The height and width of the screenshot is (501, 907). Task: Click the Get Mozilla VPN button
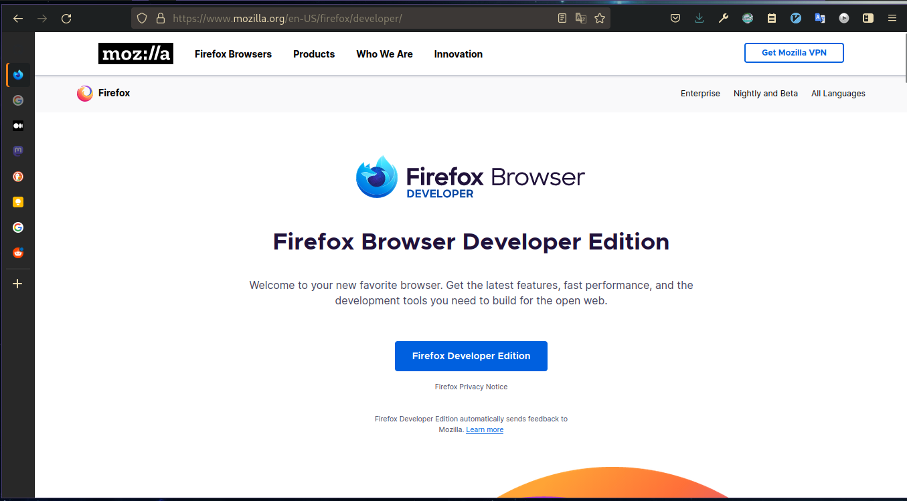tap(794, 53)
